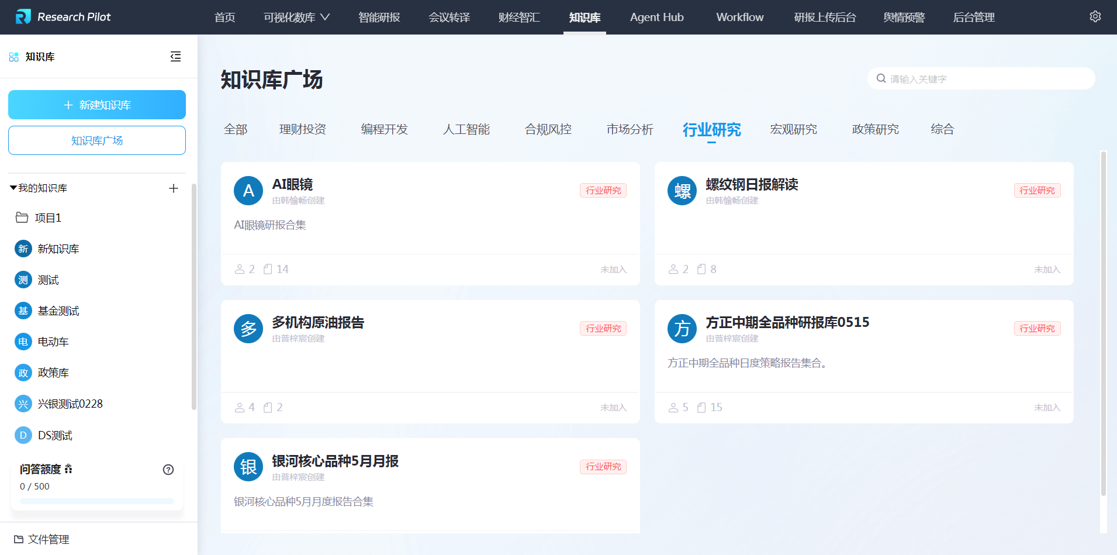Viewport: 1117px width, 555px height.
Task: Open the 兴银测试0228 knowledge base
Action: pos(70,404)
